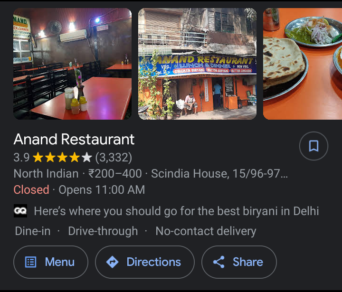
Task: Click the GQ logo icon
Action: (20, 211)
